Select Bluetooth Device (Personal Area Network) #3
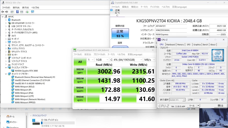The width and height of the screenshot is (228, 128). (35, 77)
